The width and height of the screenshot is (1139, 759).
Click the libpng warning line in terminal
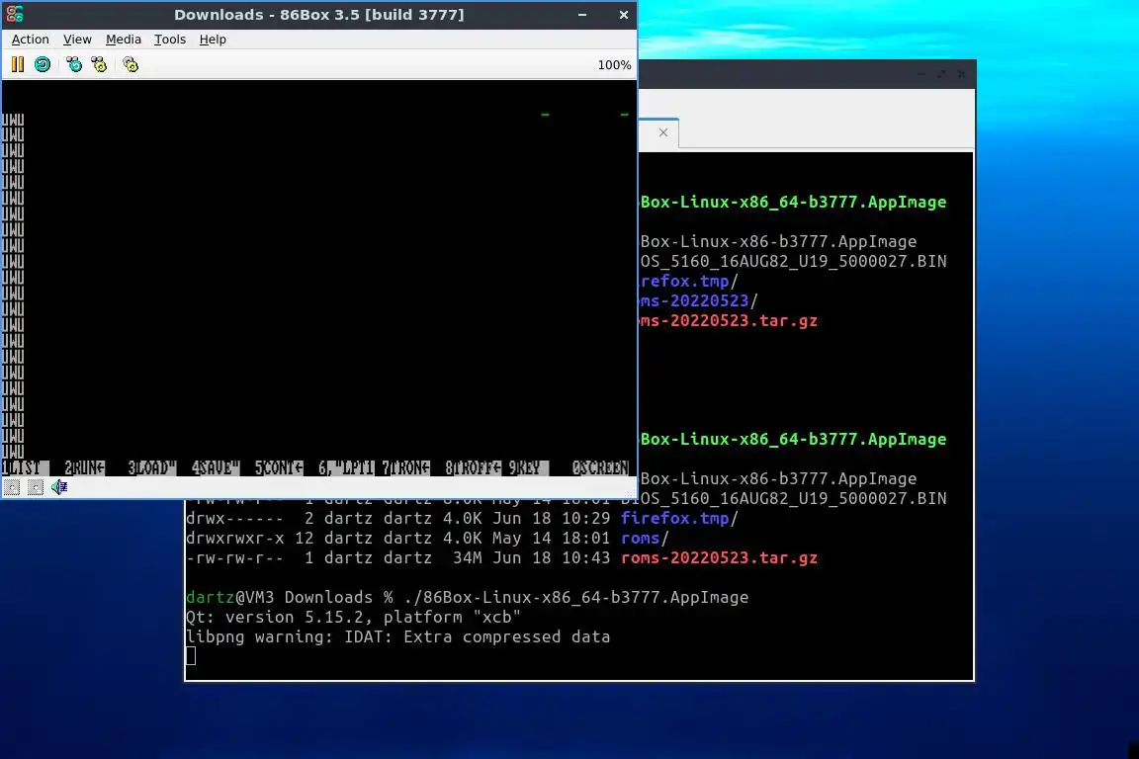pos(398,637)
